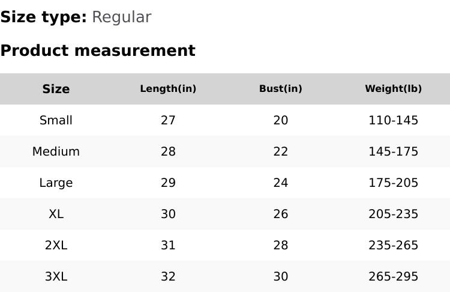The width and height of the screenshot is (450, 292).
Task: Select the XL size row label
Action: [x=56, y=214]
